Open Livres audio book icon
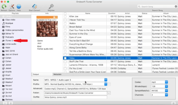 pyautogui.click(x=3, y=44)
